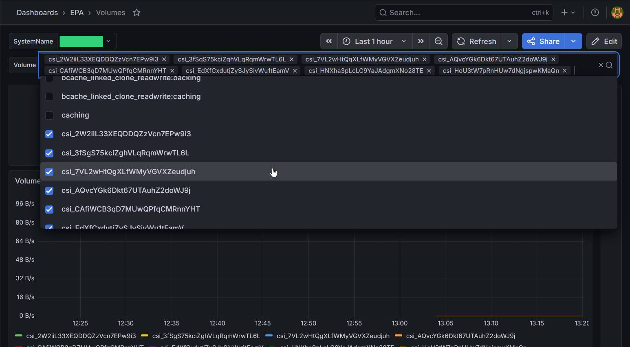The height and width of the screenshot is (347, 630).
Task: Check bcache_linked_clone_readwrite:caching option
Action: pyautogui.click(x=49, y=97)
